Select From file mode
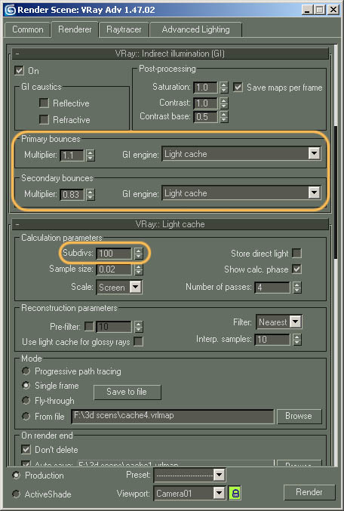This screenshot has width=344, height=511. [26, 416]
